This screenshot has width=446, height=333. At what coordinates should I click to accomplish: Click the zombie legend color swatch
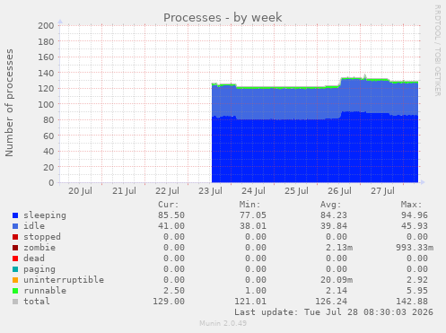(15, 248)
